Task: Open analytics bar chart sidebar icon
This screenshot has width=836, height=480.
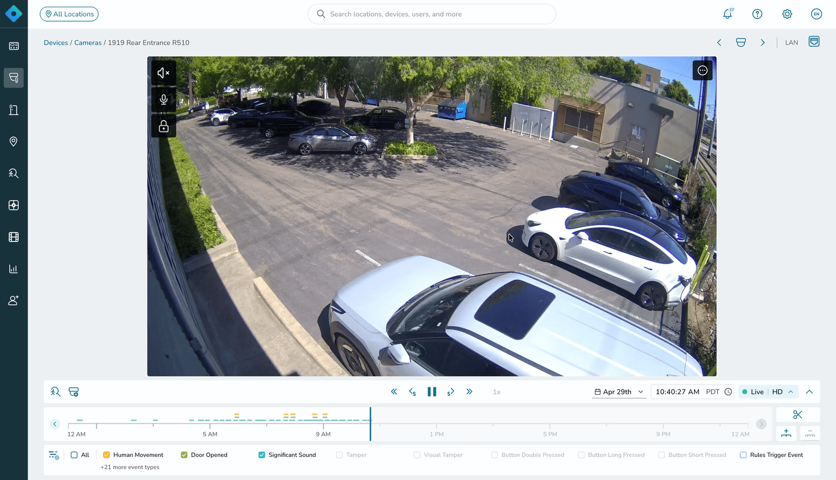Action: coord(13,269)
